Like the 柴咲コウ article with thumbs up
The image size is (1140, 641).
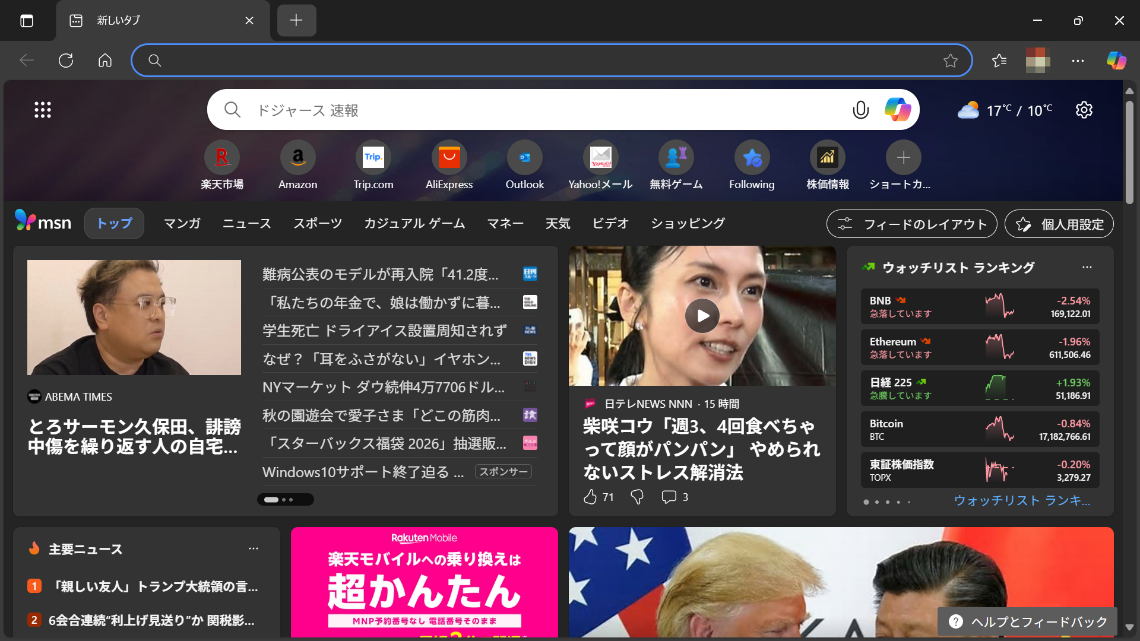click(591, 497)
